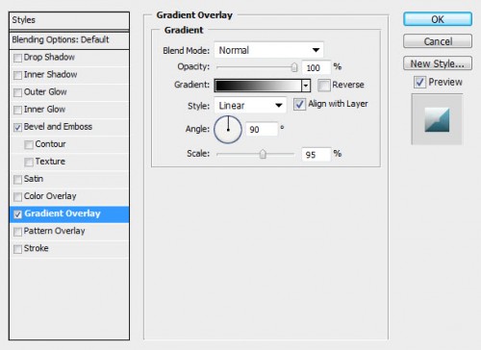
Task: Disable the Preview checkbox
Action: [419, 83]
